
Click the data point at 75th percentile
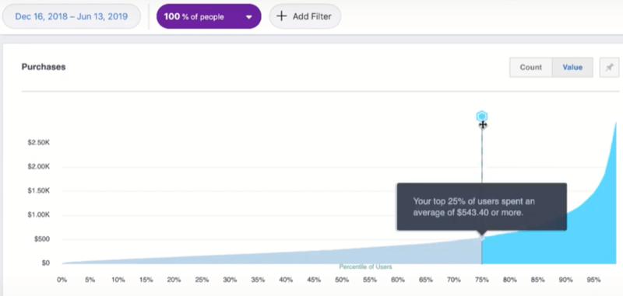[x=482, y=238]
